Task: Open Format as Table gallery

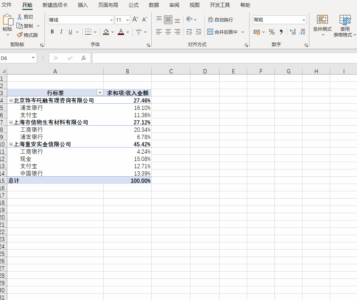Action: point(344,26)
